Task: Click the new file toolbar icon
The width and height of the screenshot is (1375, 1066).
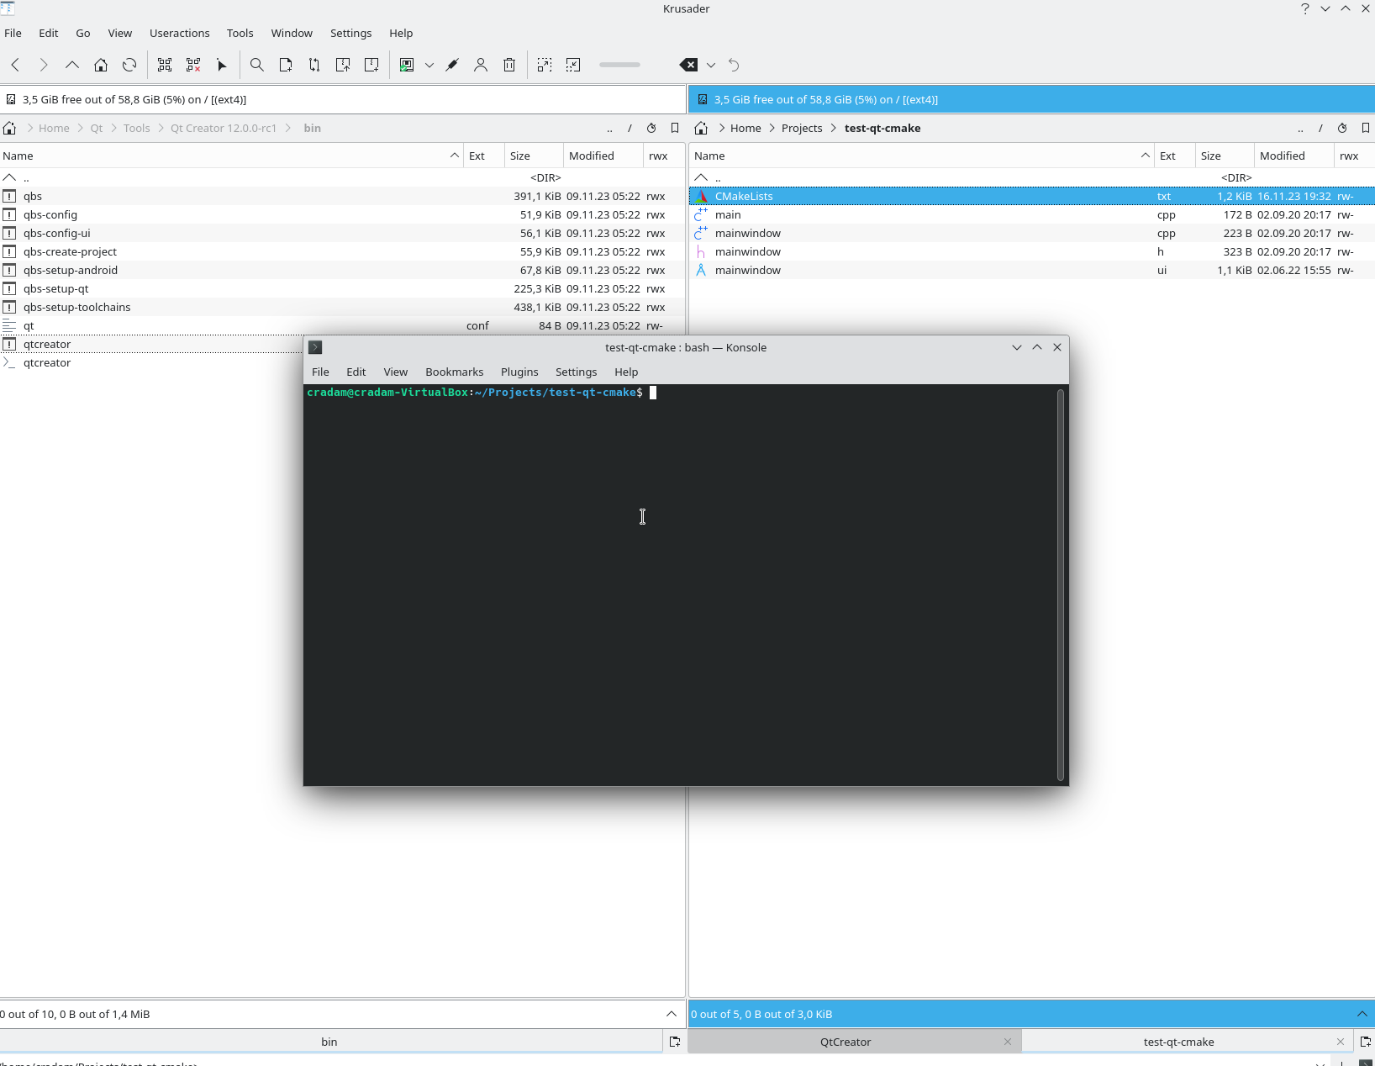Action: (x=286, y=65)
